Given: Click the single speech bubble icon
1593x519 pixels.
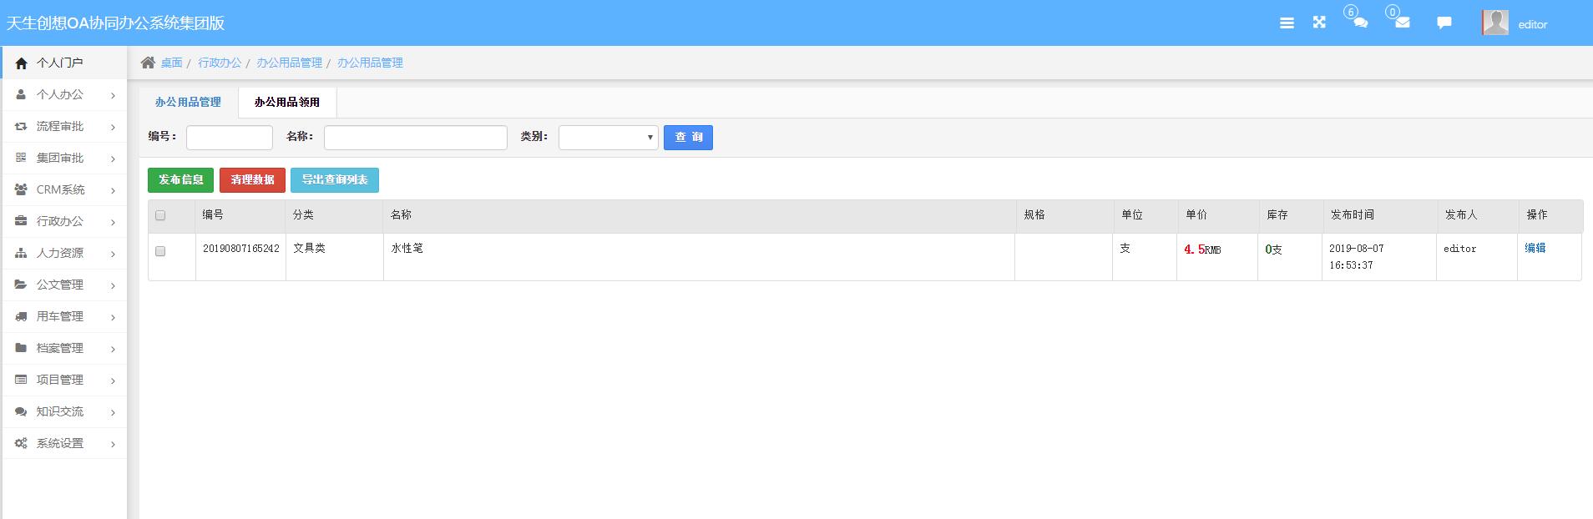Looking at the screenshot, I should (x=1444, y=23).
